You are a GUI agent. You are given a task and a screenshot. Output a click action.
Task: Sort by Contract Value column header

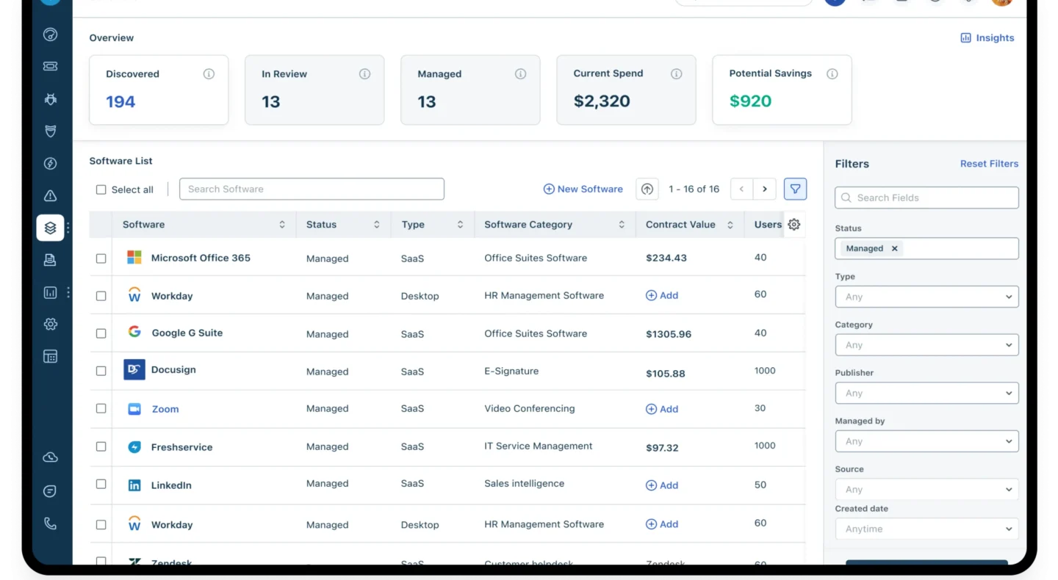tap(688, 225)
